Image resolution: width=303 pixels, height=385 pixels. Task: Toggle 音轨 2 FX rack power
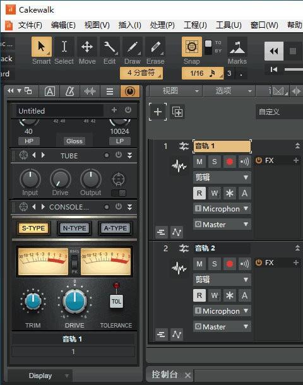click(259, 263)
